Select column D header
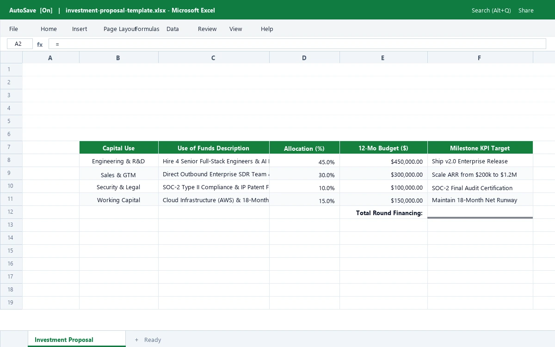555x347 pixels. [304, 57]
